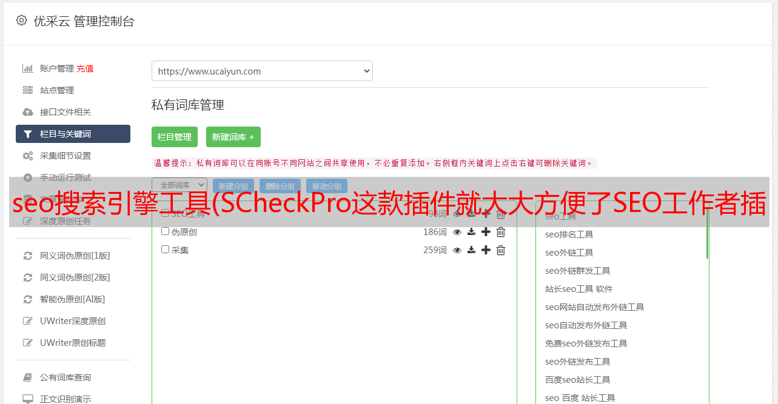778x404 pixels.
Task: Click the 186词 count on 伪原创 row
Action: coord(435,232)
